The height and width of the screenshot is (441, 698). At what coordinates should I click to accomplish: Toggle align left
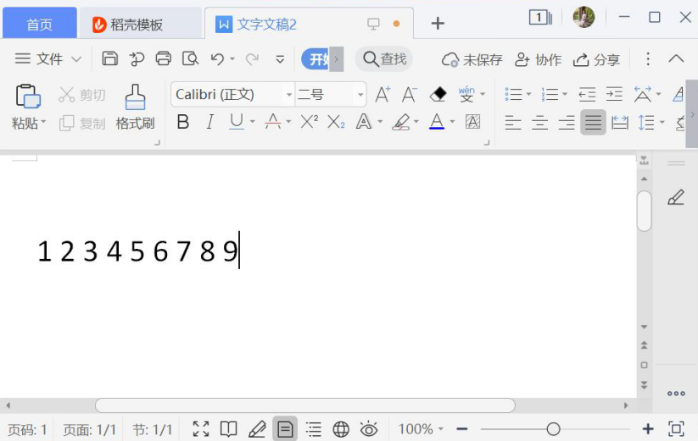pyautogui.click(x=513, y=122)
